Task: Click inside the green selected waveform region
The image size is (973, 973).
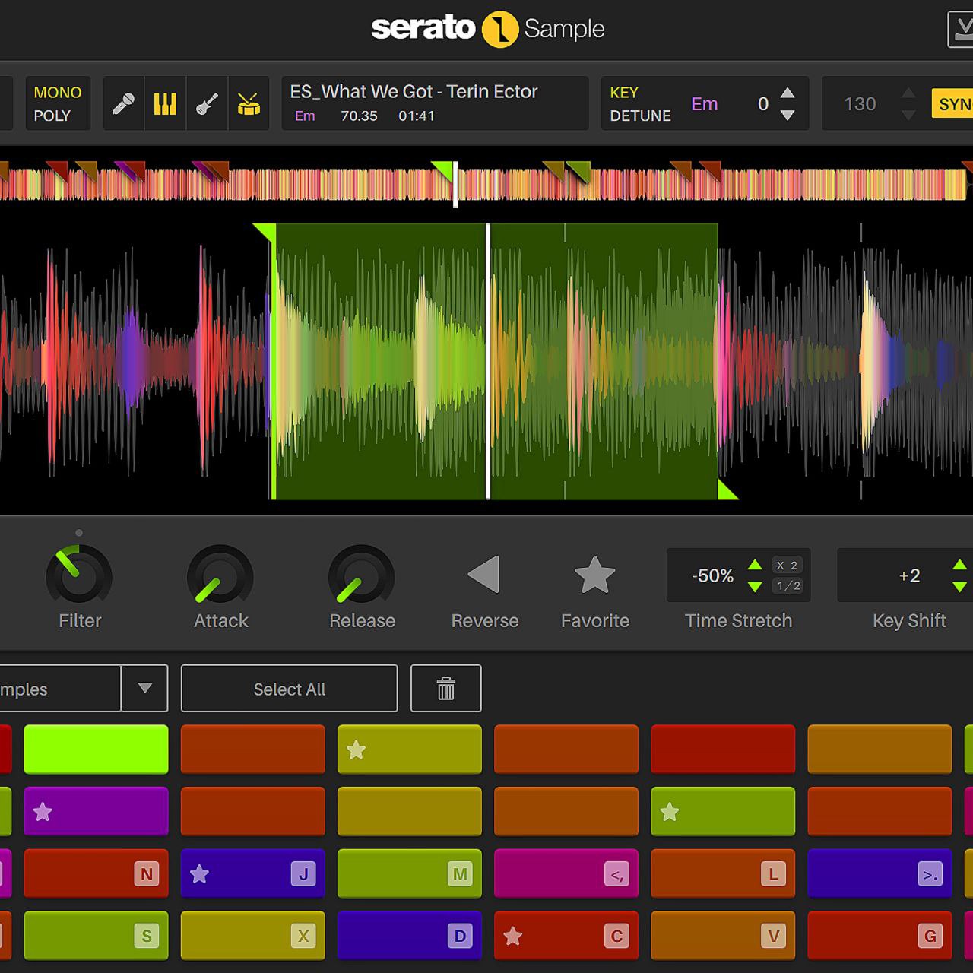Action: coord(496,361)
